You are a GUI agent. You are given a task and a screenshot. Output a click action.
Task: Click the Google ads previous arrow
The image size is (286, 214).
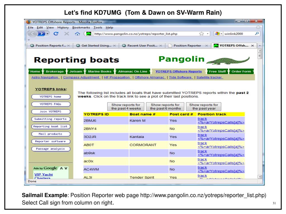click(61, 168)
